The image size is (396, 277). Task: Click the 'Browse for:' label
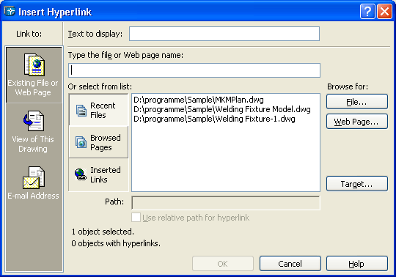coord(348,86)
